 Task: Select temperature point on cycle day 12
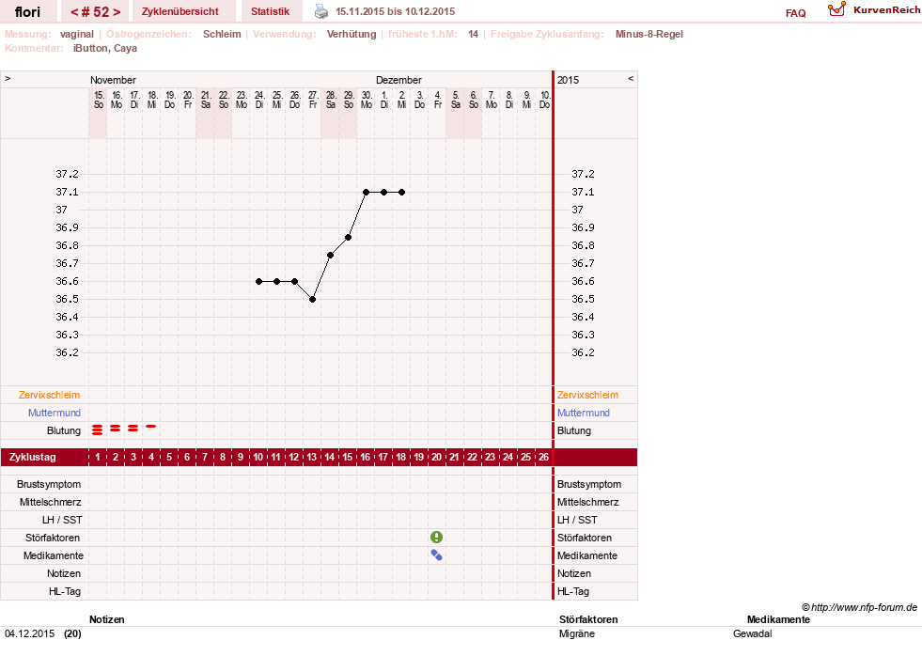[x=294, y=282]
